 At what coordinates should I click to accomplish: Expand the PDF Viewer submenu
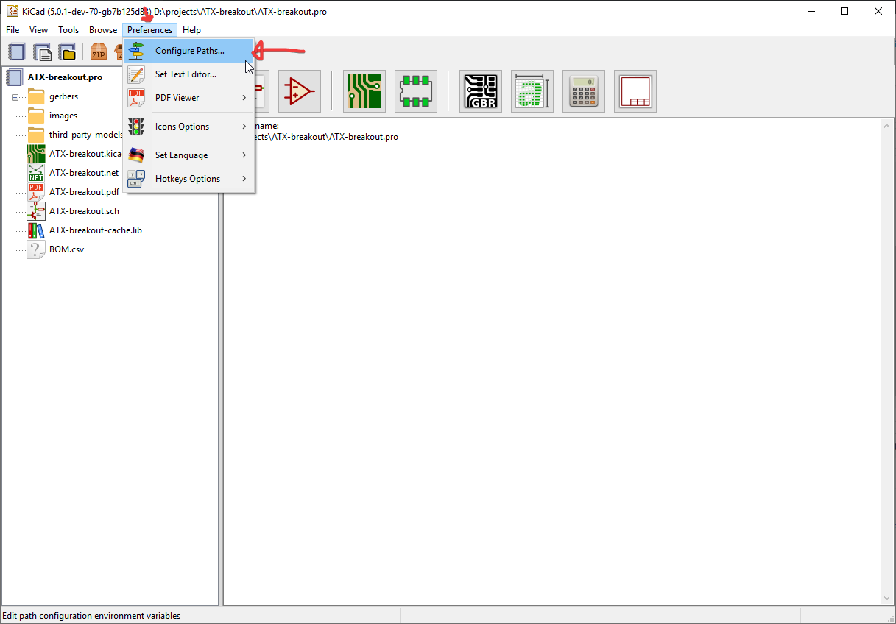[x=189, y=98]
